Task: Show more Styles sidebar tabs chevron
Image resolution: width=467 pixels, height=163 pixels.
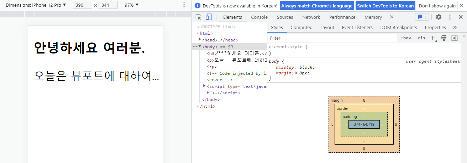Action: pos(455,27)
